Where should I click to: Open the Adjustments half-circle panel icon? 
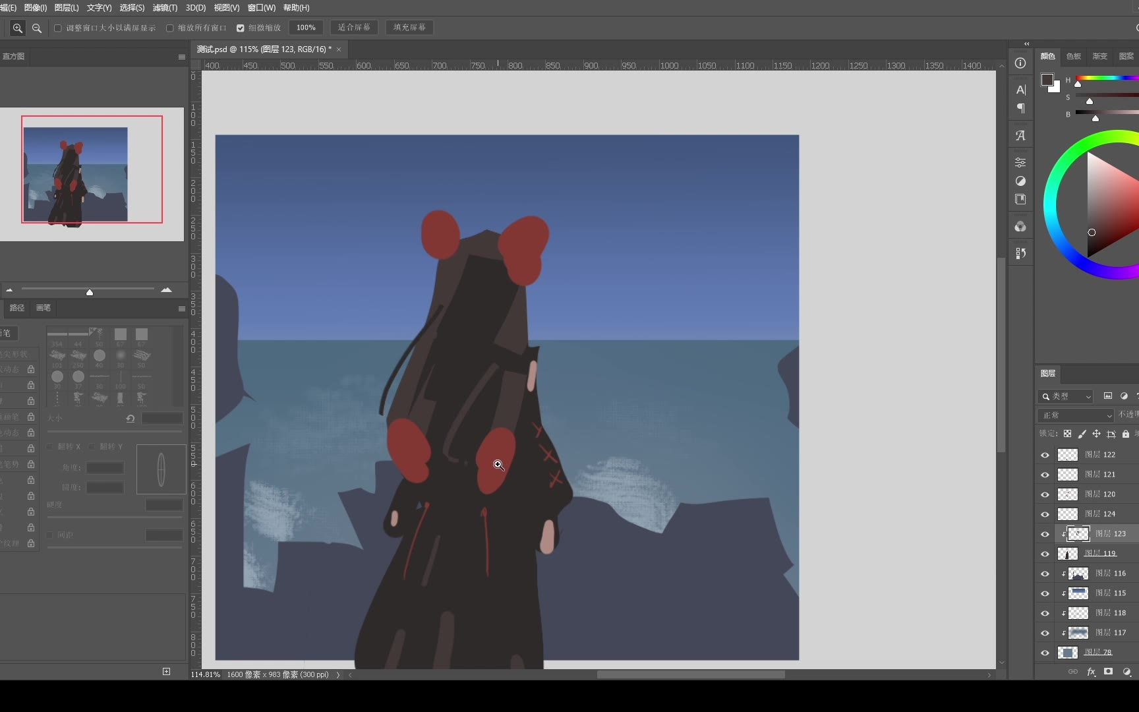click(1020, 181)
